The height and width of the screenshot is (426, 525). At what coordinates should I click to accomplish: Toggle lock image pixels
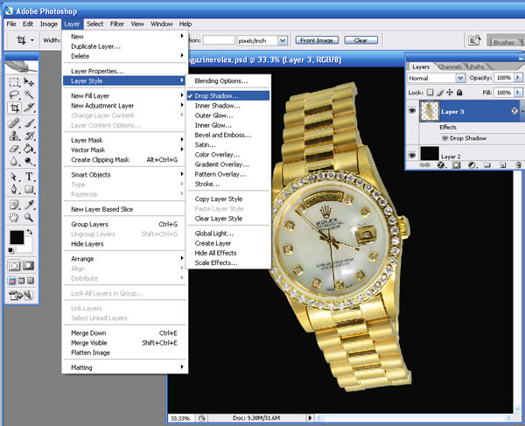pyautogui.click(x=440, y=93)
